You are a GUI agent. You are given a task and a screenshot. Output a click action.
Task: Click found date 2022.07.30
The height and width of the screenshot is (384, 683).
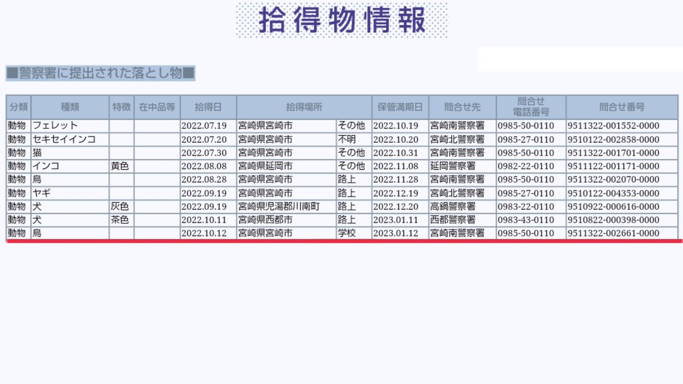[208, 152]
